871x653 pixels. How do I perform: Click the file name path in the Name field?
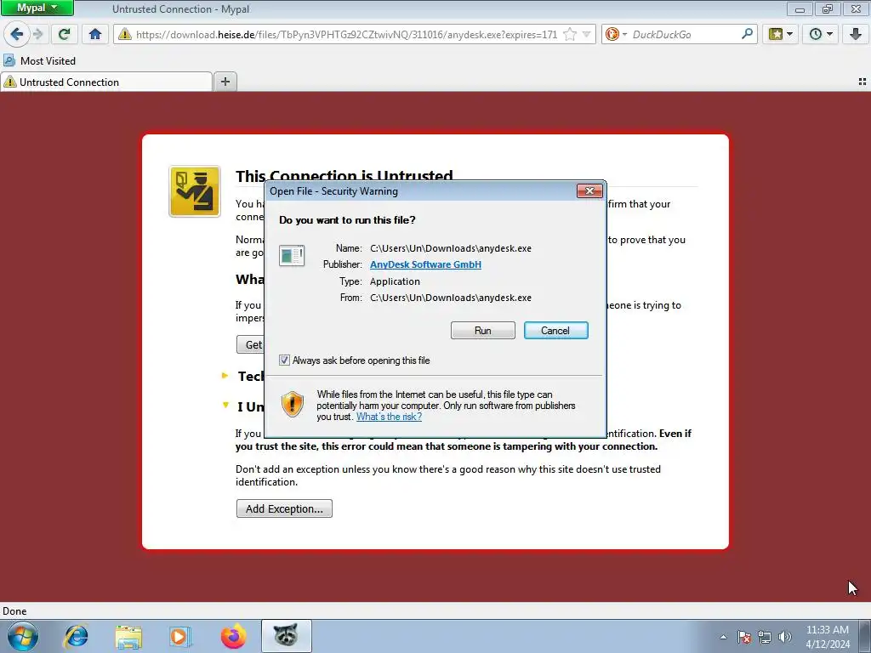tap(451, 248)
